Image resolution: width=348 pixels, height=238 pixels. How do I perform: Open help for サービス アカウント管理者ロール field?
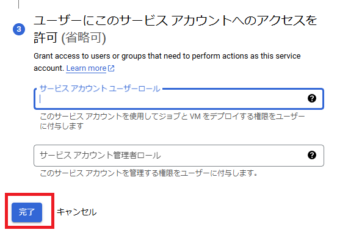pyautogui.click(x=312, y=155)
